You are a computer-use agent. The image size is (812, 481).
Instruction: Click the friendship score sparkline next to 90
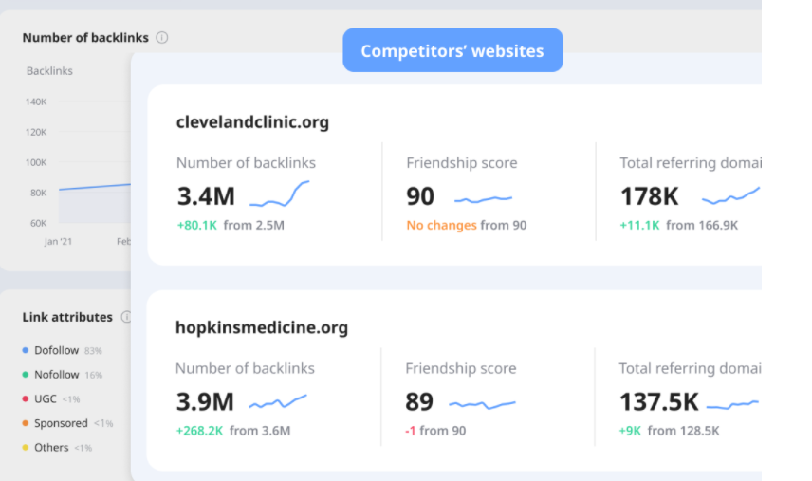(483, 199)
